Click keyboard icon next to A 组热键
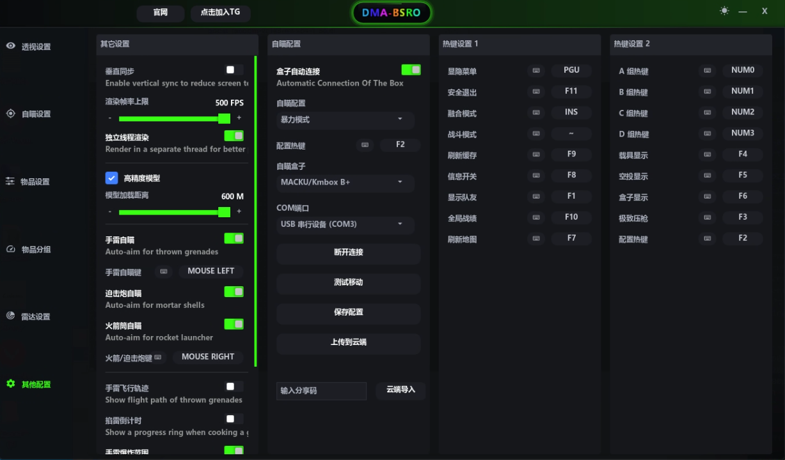The image size is (785, 460). 708,70
